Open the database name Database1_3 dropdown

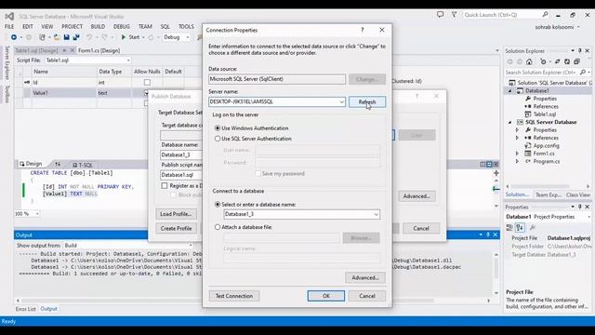click(376, 214)
